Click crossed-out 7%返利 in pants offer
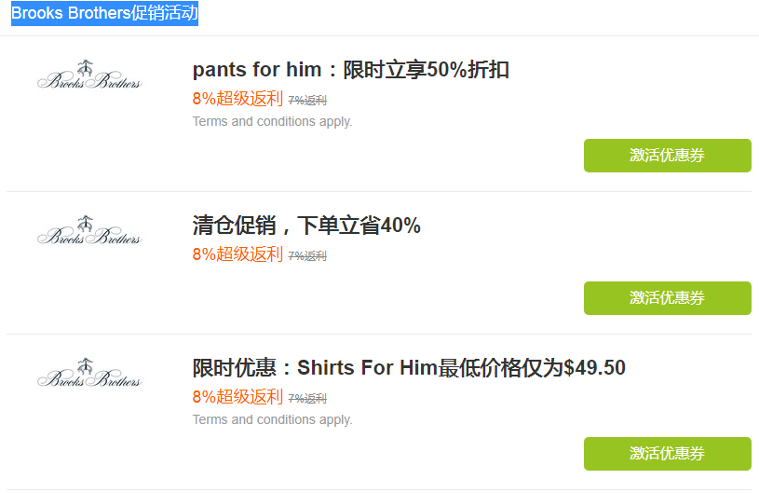Viewport: 759px width, 493px height. tap(307, 101)
